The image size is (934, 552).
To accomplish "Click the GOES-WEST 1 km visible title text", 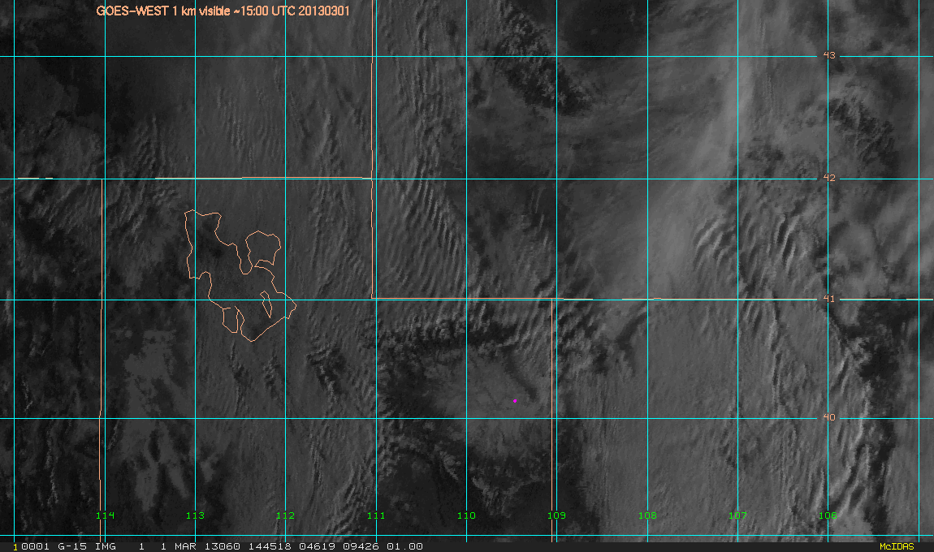I will [x=223, y=11].
